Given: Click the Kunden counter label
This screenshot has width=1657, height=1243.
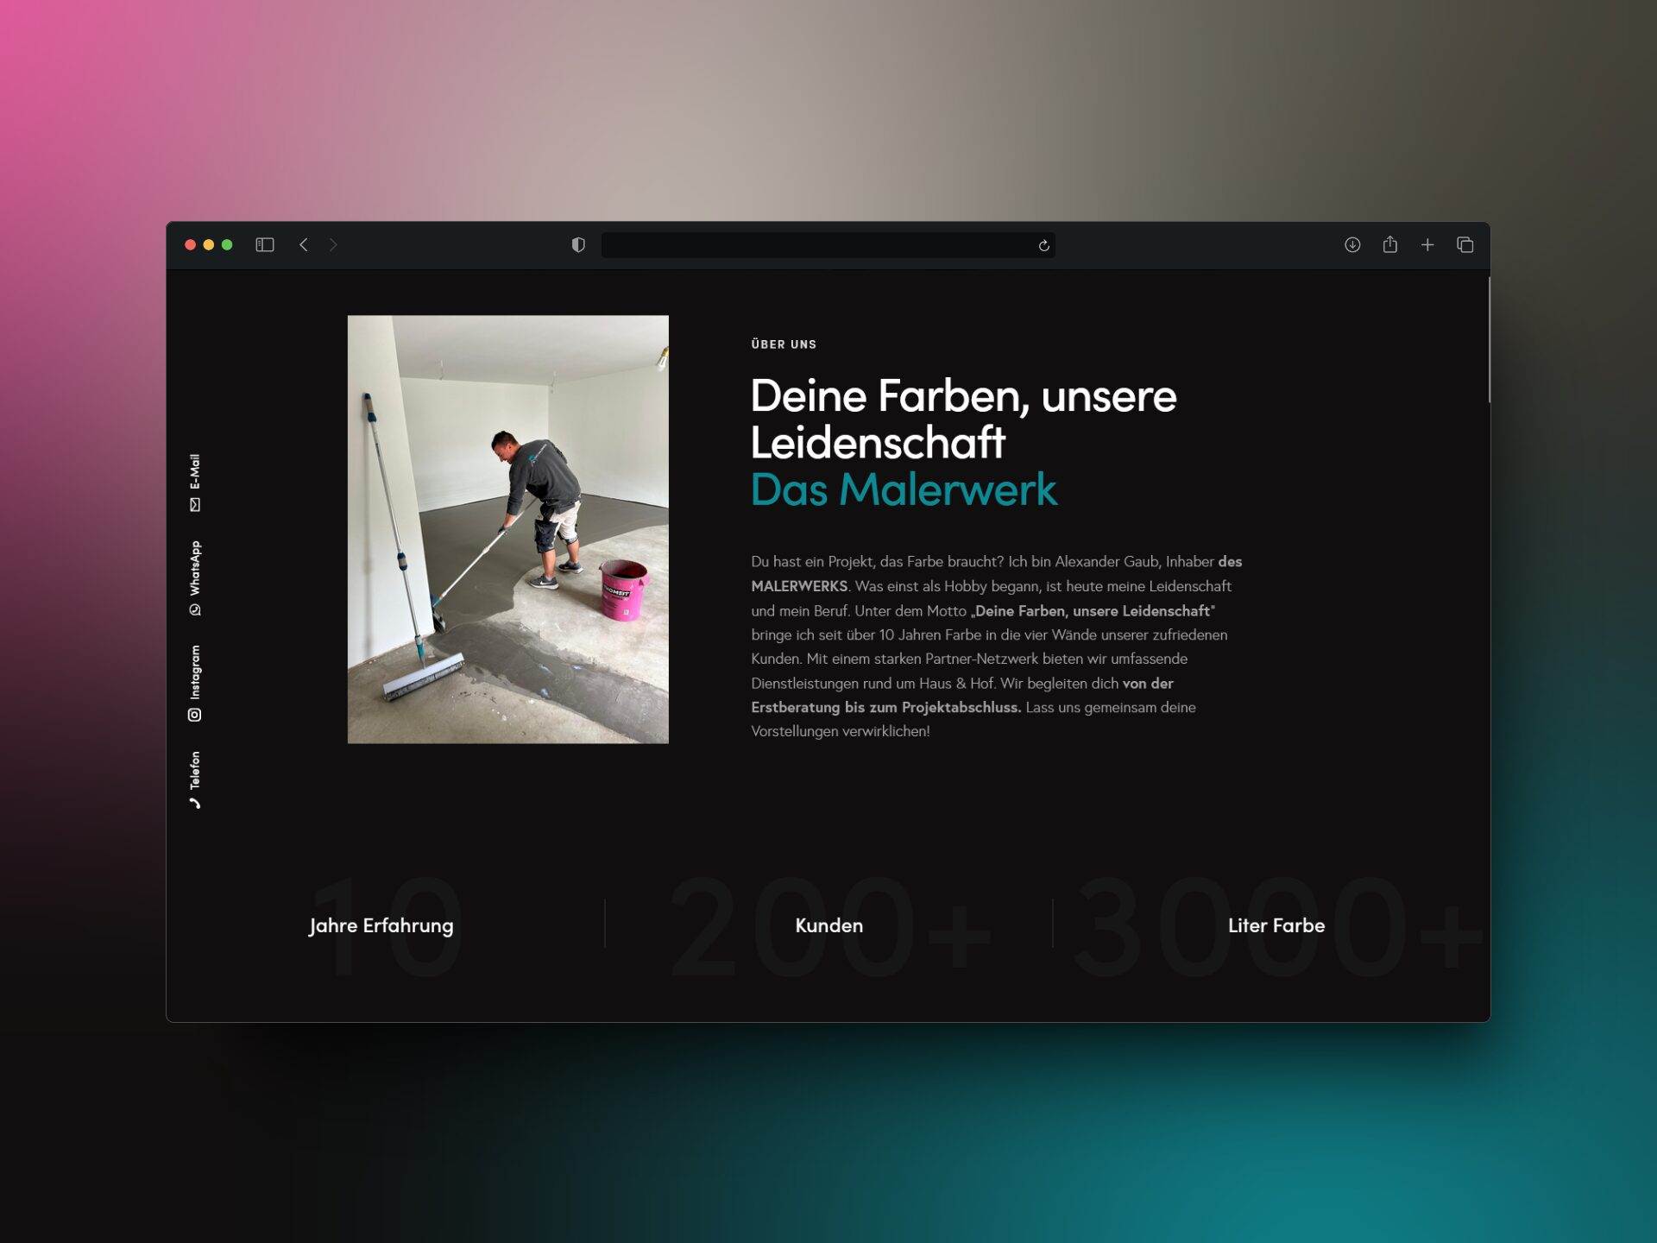Looking at the screenshot, I should click(x=828, y=925).
